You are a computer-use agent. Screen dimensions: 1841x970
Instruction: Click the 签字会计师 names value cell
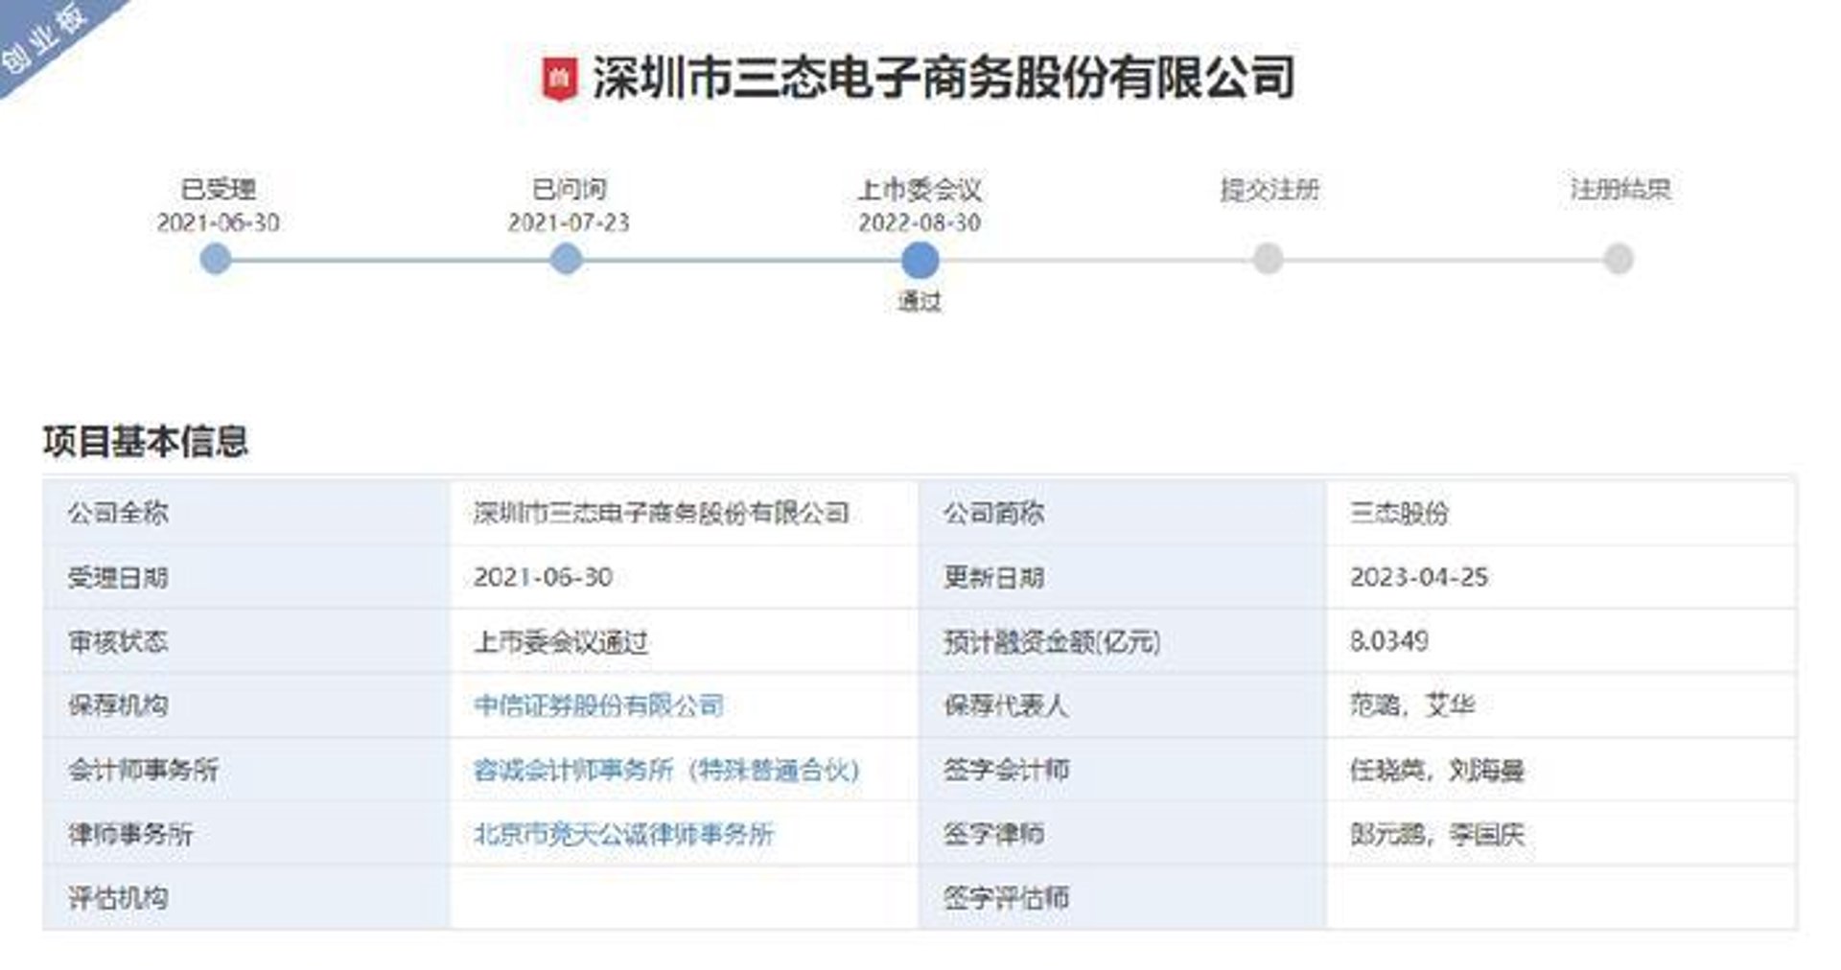[1561, 770]
